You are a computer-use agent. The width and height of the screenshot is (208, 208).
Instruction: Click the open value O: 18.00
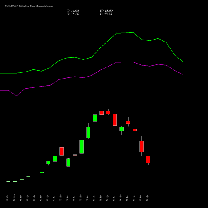(73, 14)
